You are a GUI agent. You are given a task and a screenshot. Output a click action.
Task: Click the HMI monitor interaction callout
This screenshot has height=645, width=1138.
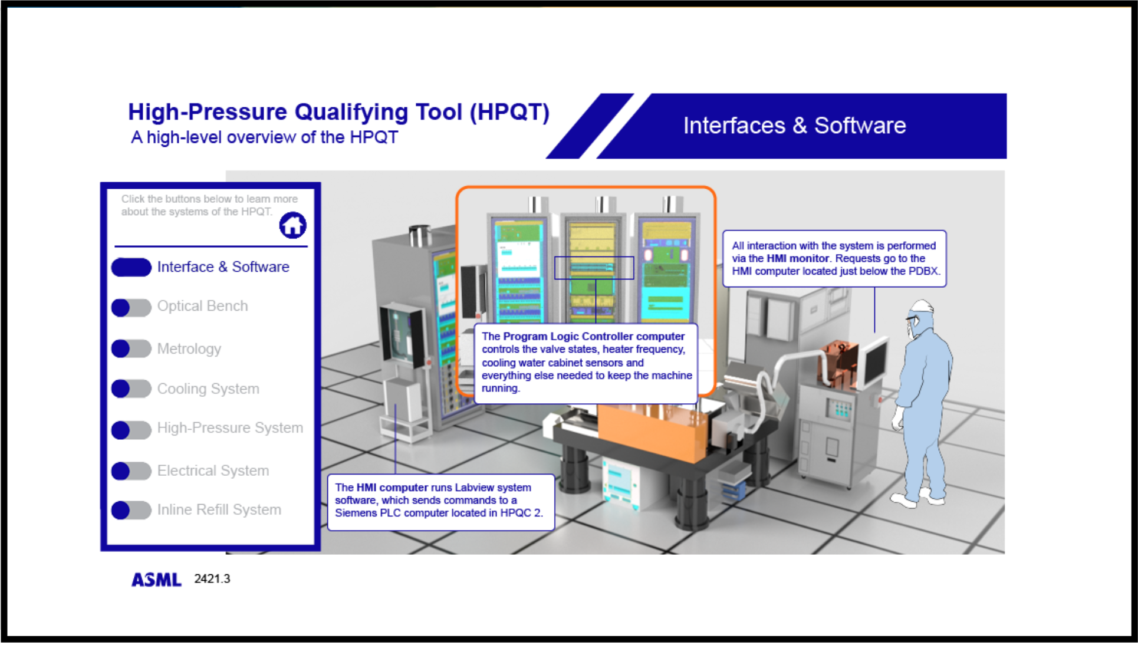click(834, 258)
